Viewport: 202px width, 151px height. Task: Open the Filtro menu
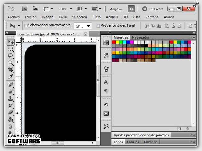pyautogui.click(x=97, y=17)
